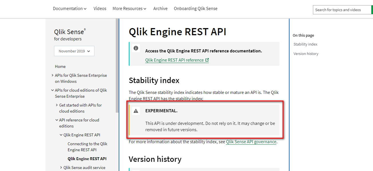The image size is (373, 171).
Task: Jump to Stability index in On this page
Action: [x=305, y=44]
